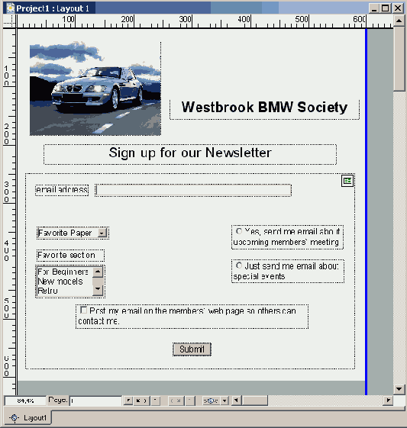Click the horizontal scrollbar right arrow
Screen dimensions: 407x428
tap(388, 401)
